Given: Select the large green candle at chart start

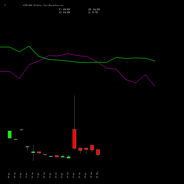Looking at the screenshot, I should click(10, 134).
